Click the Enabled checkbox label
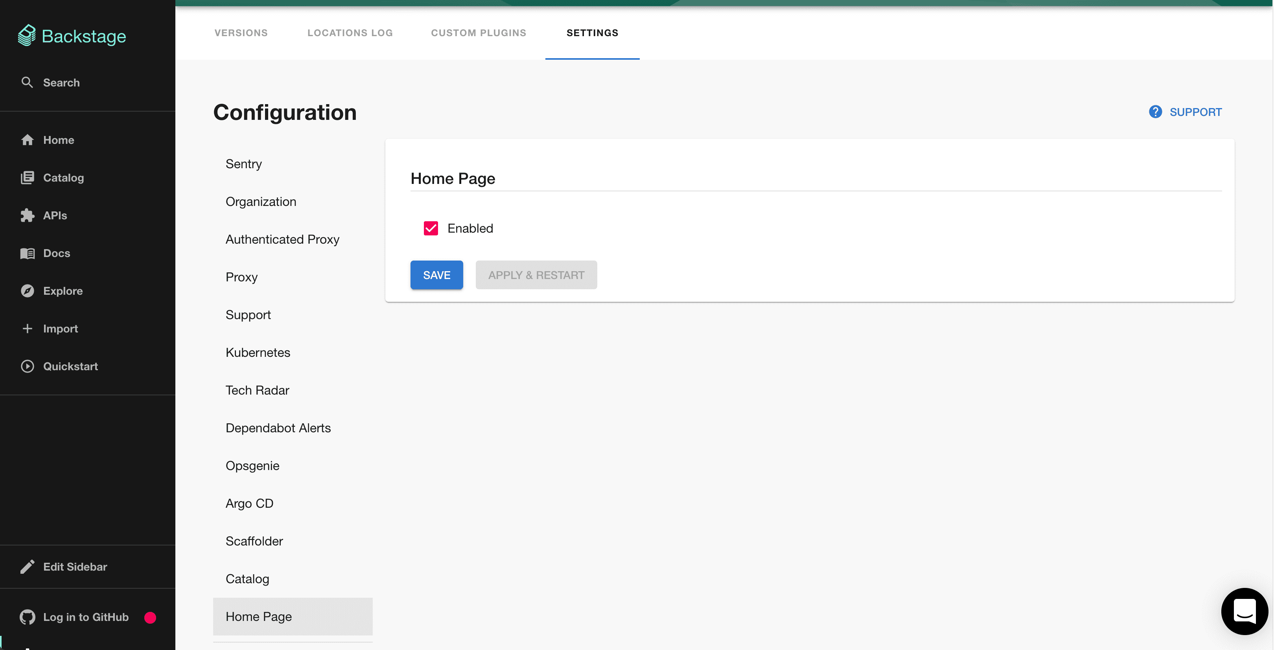The image size is (1274, 650). [x=470, y=228]
